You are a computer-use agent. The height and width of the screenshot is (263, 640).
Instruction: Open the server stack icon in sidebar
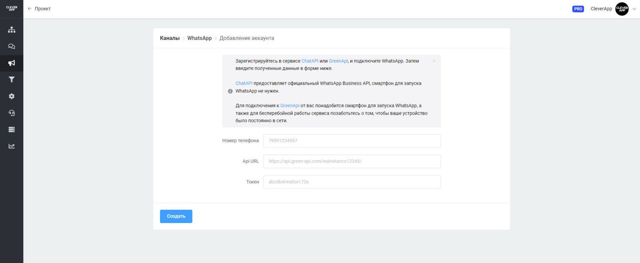[12, 130]
